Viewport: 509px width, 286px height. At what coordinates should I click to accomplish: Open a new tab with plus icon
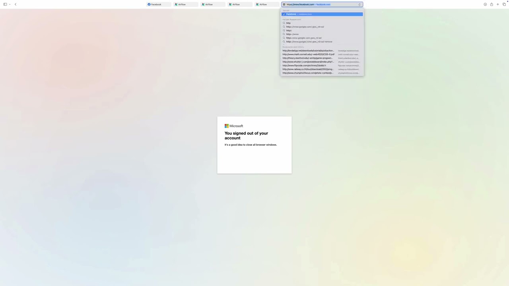[x=497, y=4]
